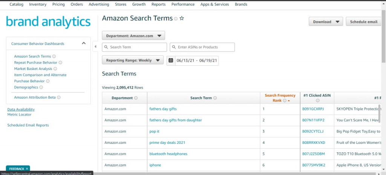This screenshot has height=175, width=386.
Task: Click info icon in Search Frequency Rank header
Action: [285, 101]
